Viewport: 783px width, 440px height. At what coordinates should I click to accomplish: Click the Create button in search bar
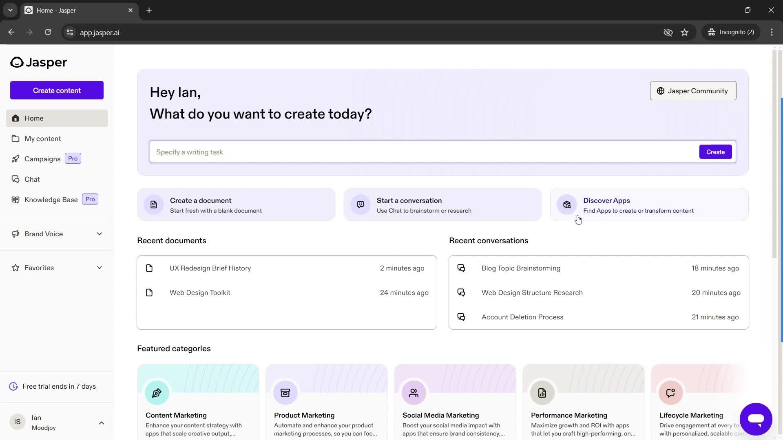point(715,152)
